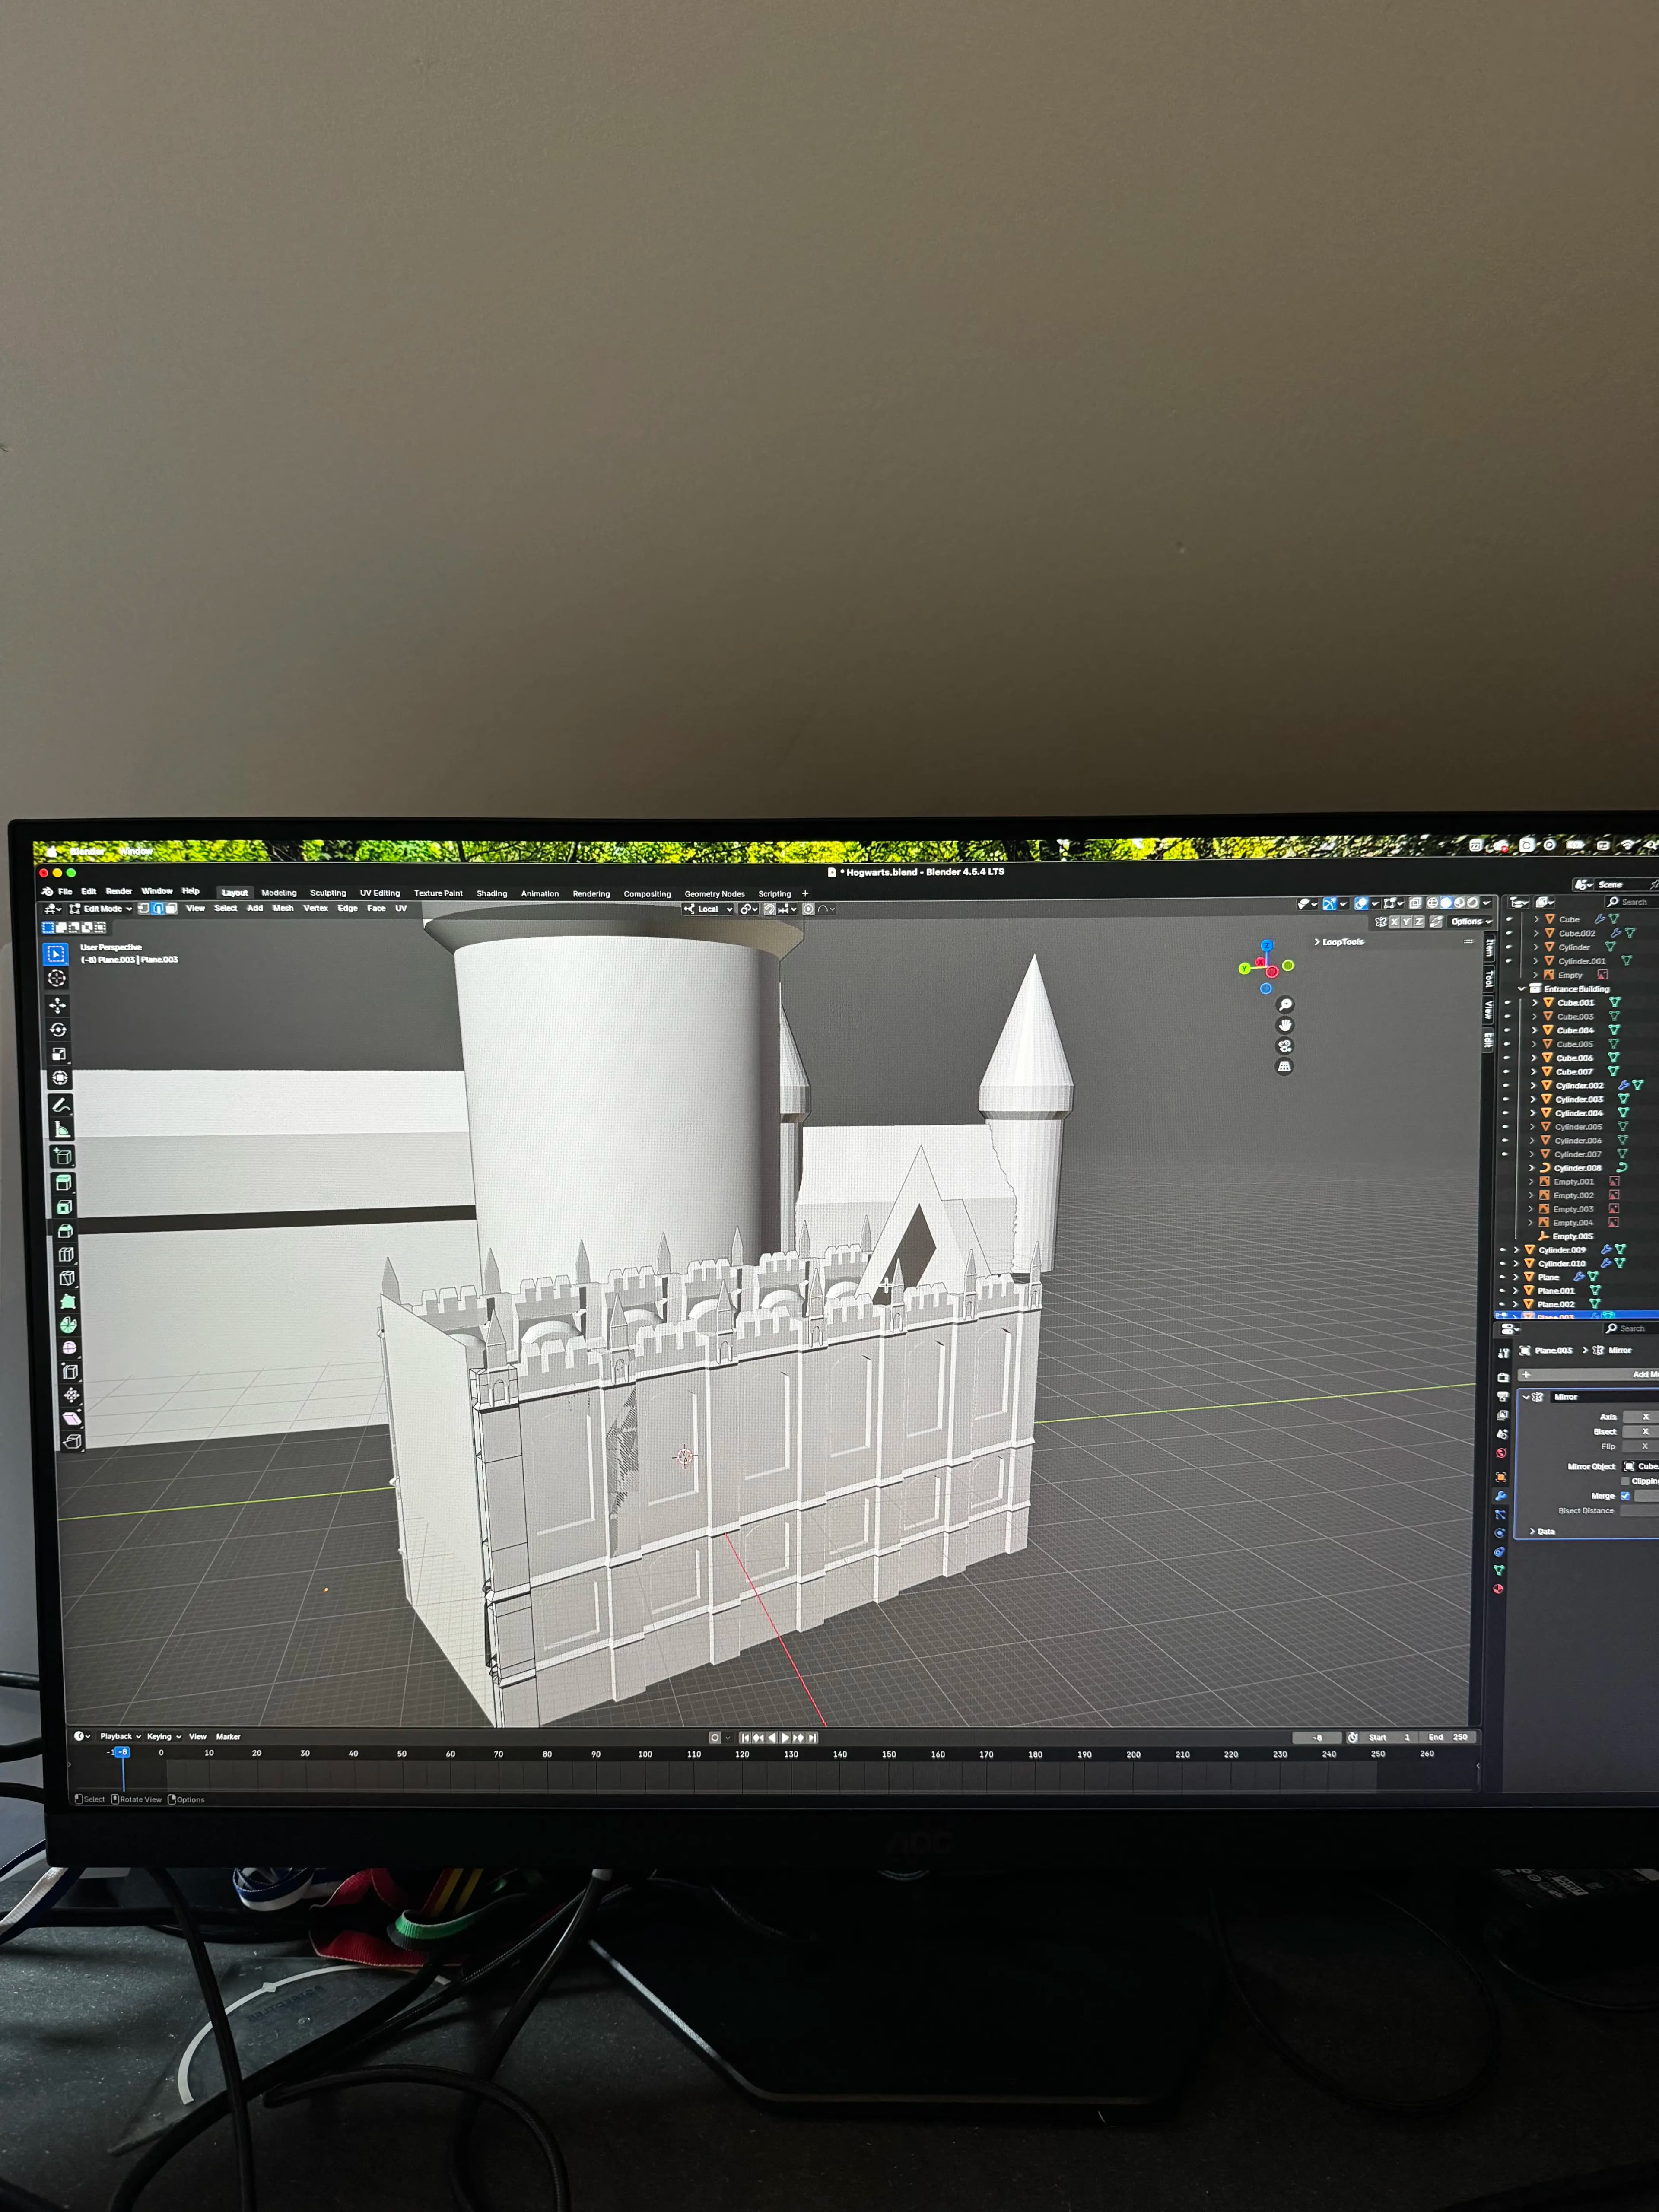Open the Mesh menu in viewport header
The image size is (1659, 2212).
click(283, 908)
